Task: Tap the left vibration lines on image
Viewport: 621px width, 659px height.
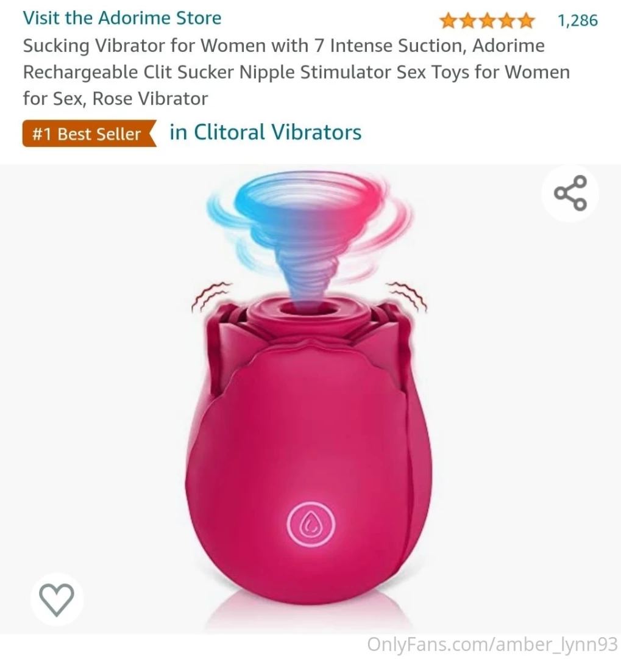Action: pyautogui.click(x=210, y=297)
